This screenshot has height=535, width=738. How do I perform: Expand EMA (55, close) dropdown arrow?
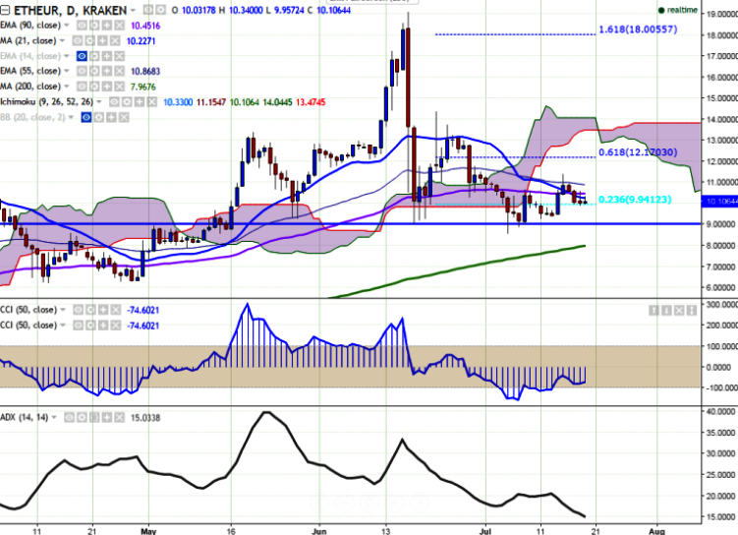(67, 71)
